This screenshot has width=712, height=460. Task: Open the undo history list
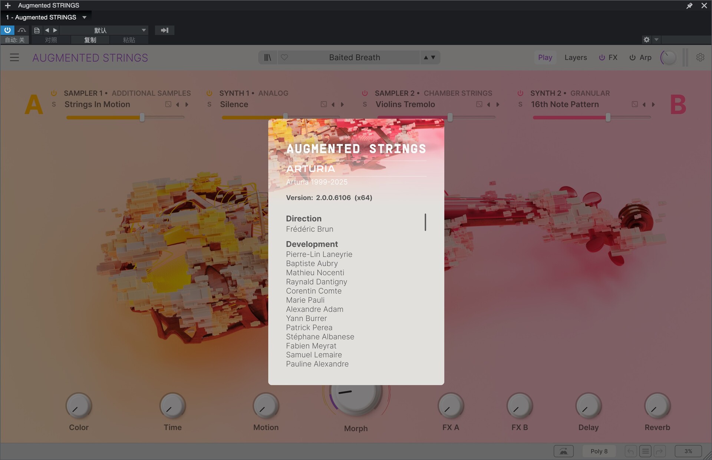(x=646, y=451)
